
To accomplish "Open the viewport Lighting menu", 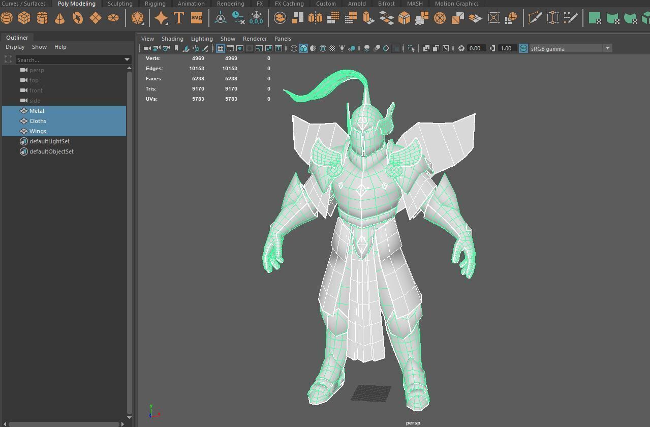I will [202, 39].
